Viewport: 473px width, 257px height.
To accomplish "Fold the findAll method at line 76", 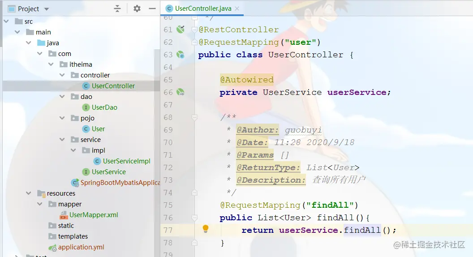I will 194,218.
